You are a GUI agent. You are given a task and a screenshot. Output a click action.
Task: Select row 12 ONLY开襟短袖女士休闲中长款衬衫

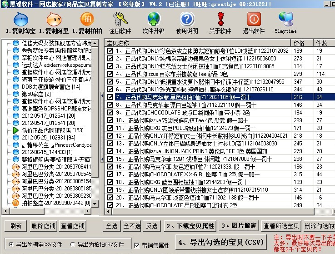pos(220,136)
